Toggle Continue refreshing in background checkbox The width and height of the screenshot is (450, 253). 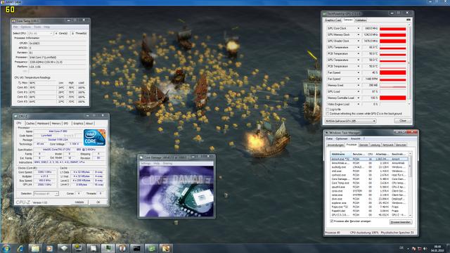pyautogui.click(x=328, y=114)
